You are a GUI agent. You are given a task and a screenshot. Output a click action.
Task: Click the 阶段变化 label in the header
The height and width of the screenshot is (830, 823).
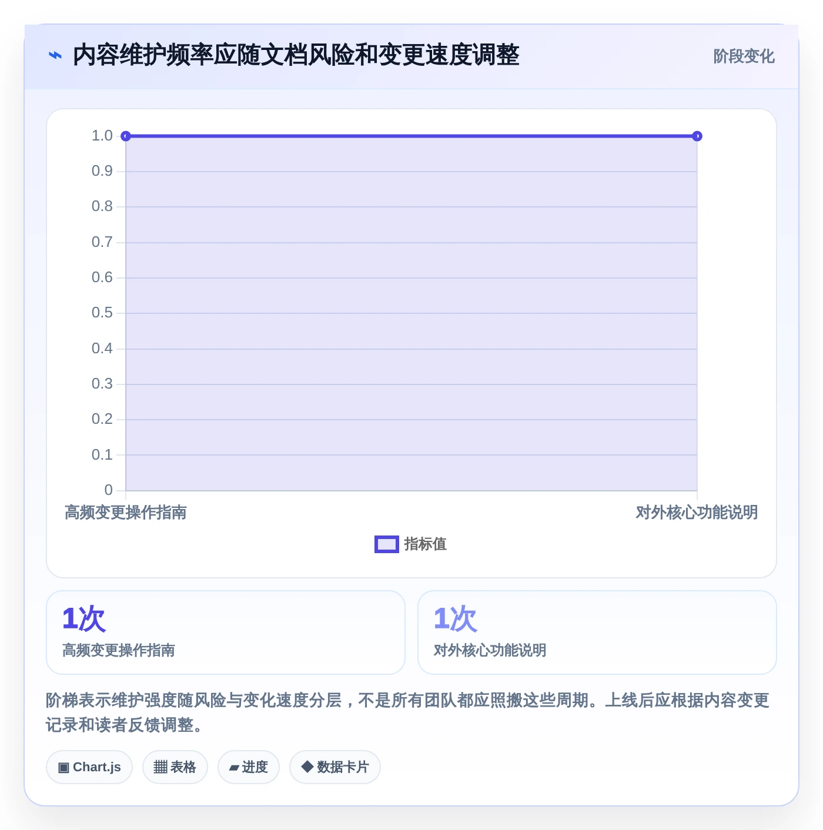point(744,56)
